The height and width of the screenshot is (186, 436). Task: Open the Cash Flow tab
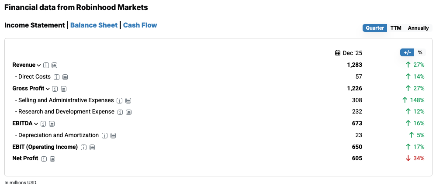click(x=140, y=25)
